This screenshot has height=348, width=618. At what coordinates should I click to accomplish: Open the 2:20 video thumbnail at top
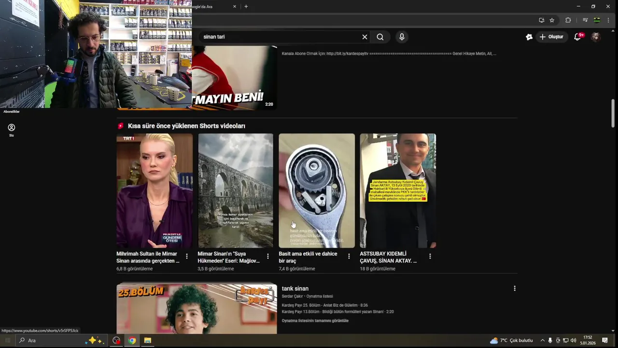click(234, 77)
